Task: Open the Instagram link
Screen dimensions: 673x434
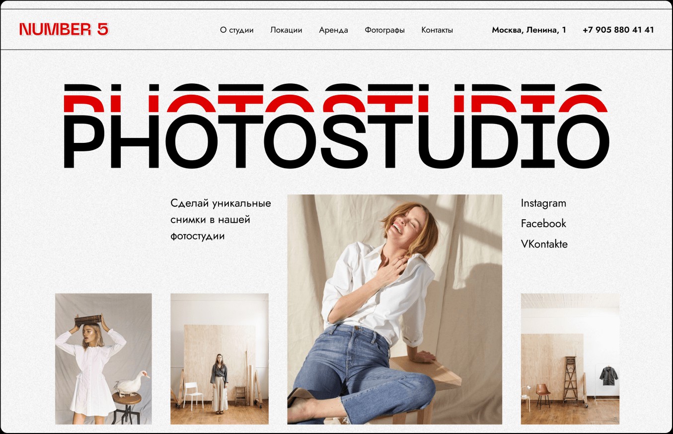Action: pos(543,203)
